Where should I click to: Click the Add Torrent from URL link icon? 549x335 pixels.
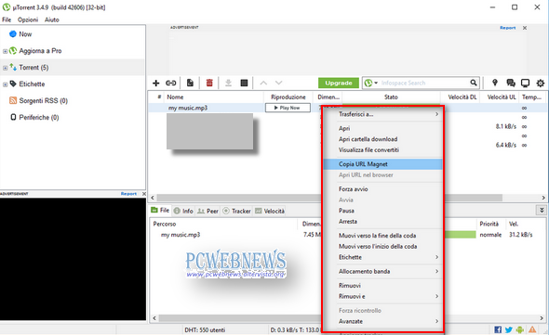[x=171, y=83]
